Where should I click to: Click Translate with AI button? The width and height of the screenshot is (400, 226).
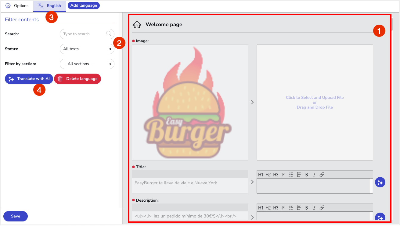tap(29, 79)
